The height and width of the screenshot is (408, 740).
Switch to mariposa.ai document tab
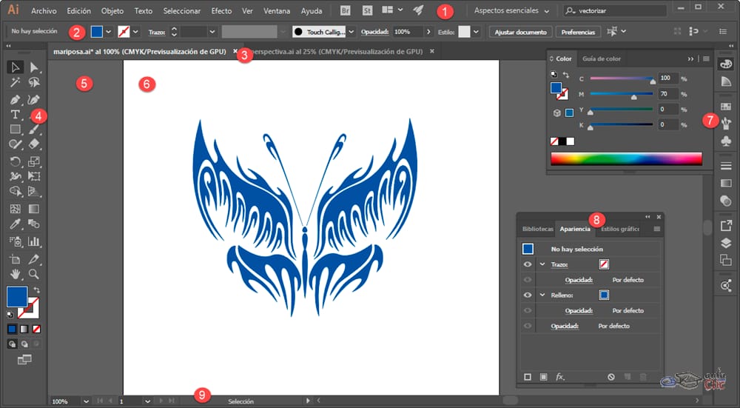coord(140,52)
